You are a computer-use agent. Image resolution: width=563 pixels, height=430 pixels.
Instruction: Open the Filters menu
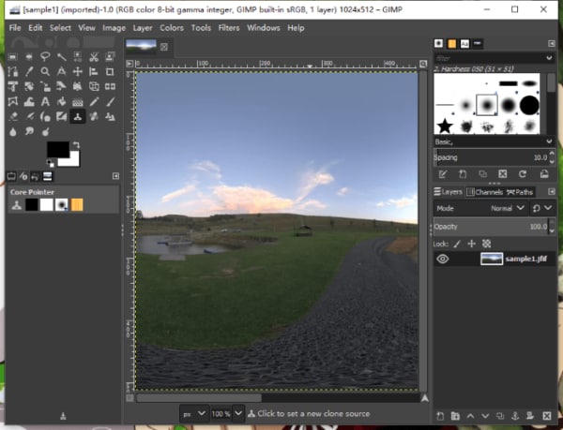(229, 28)
